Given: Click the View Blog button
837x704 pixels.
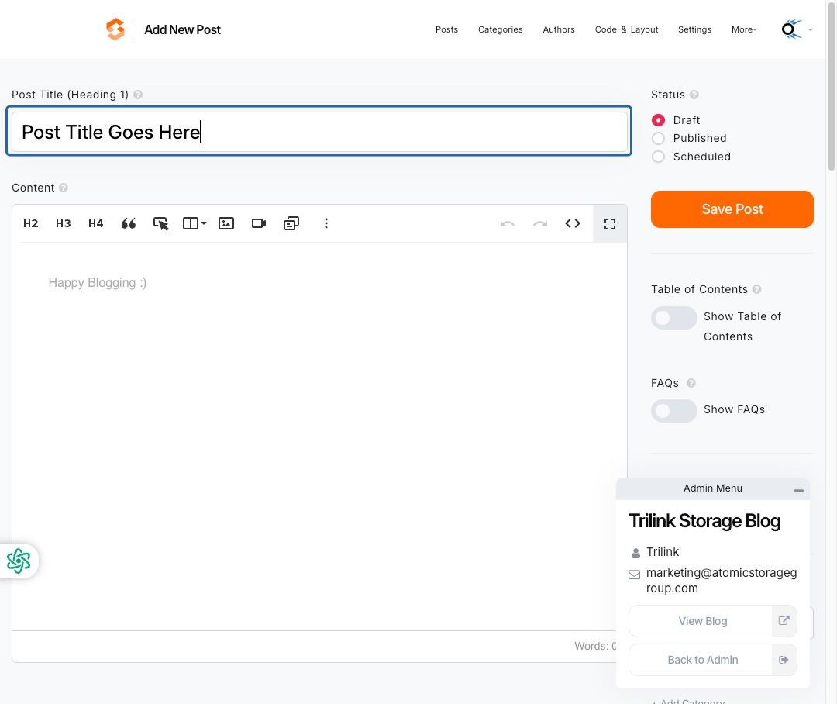Looking at the screenshot, I should 713,621.
